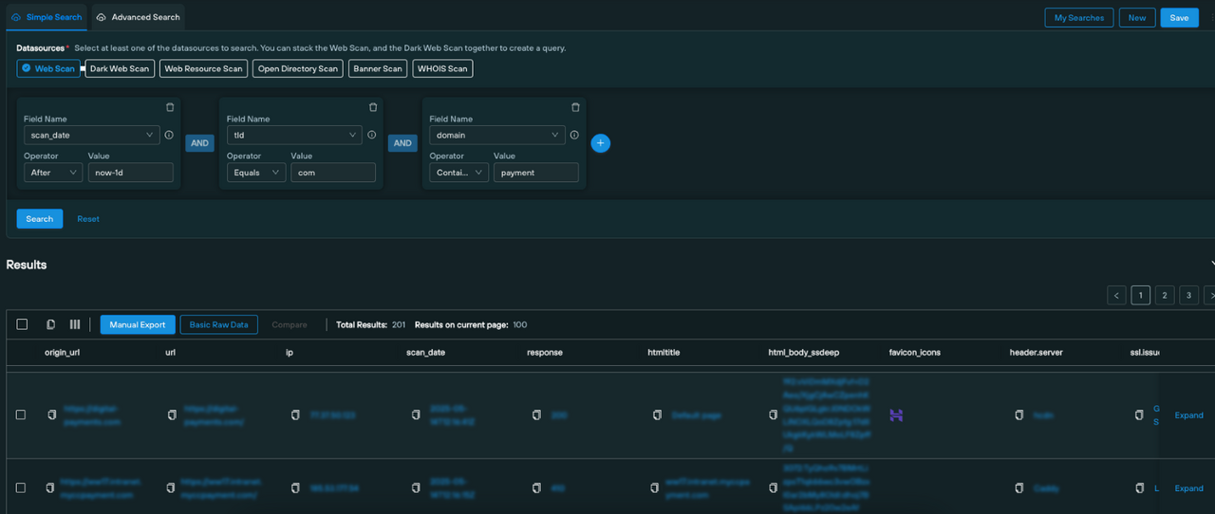This screenshot has height=514, width=1215.
Task: Copy url of first result row
Action: point(172,414)
